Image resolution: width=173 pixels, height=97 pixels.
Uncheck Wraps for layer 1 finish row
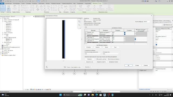point(125,33)
